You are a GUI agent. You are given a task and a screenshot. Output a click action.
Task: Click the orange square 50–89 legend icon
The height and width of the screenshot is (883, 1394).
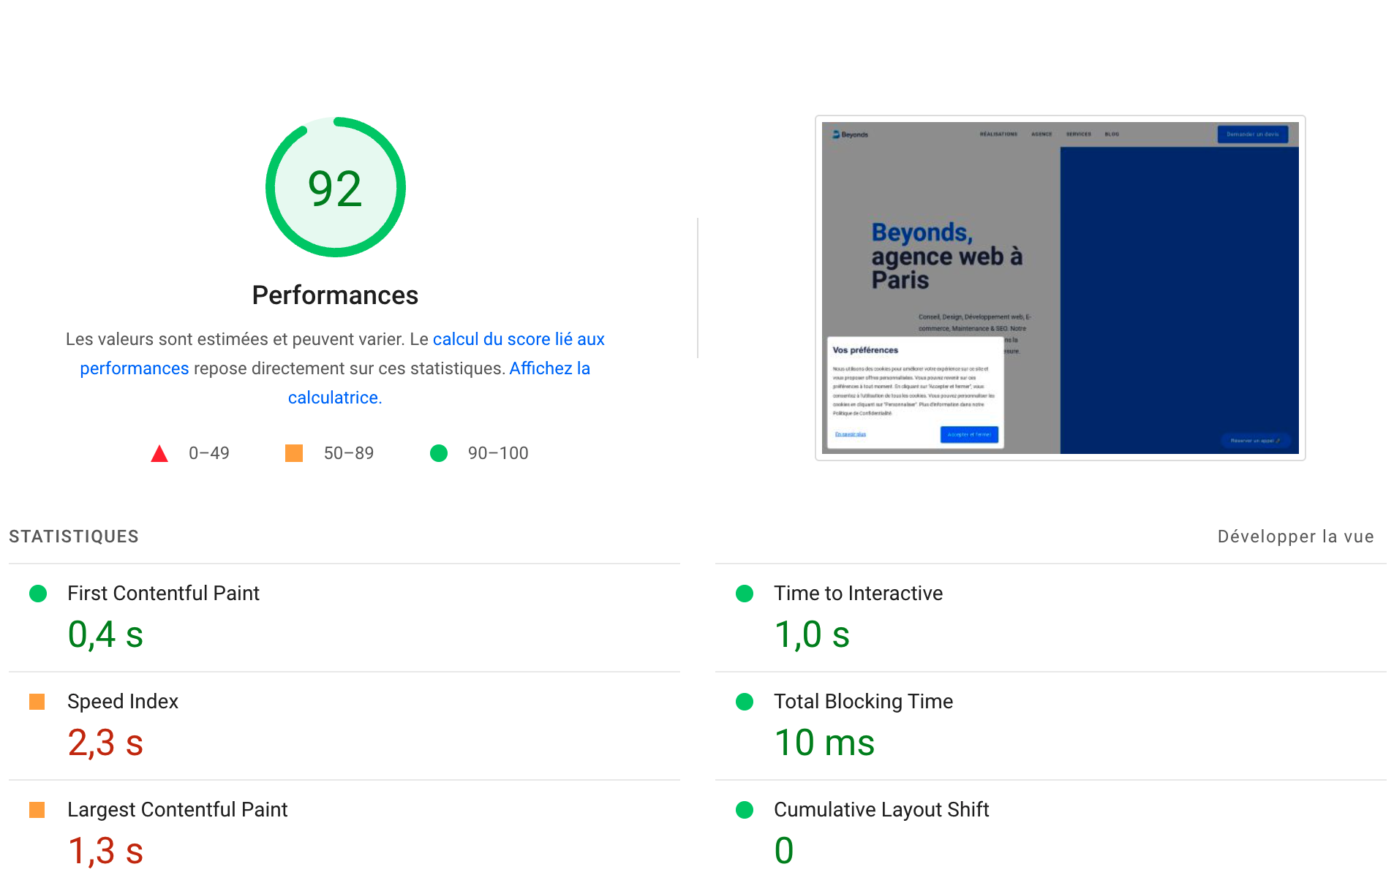click(294, 453)
